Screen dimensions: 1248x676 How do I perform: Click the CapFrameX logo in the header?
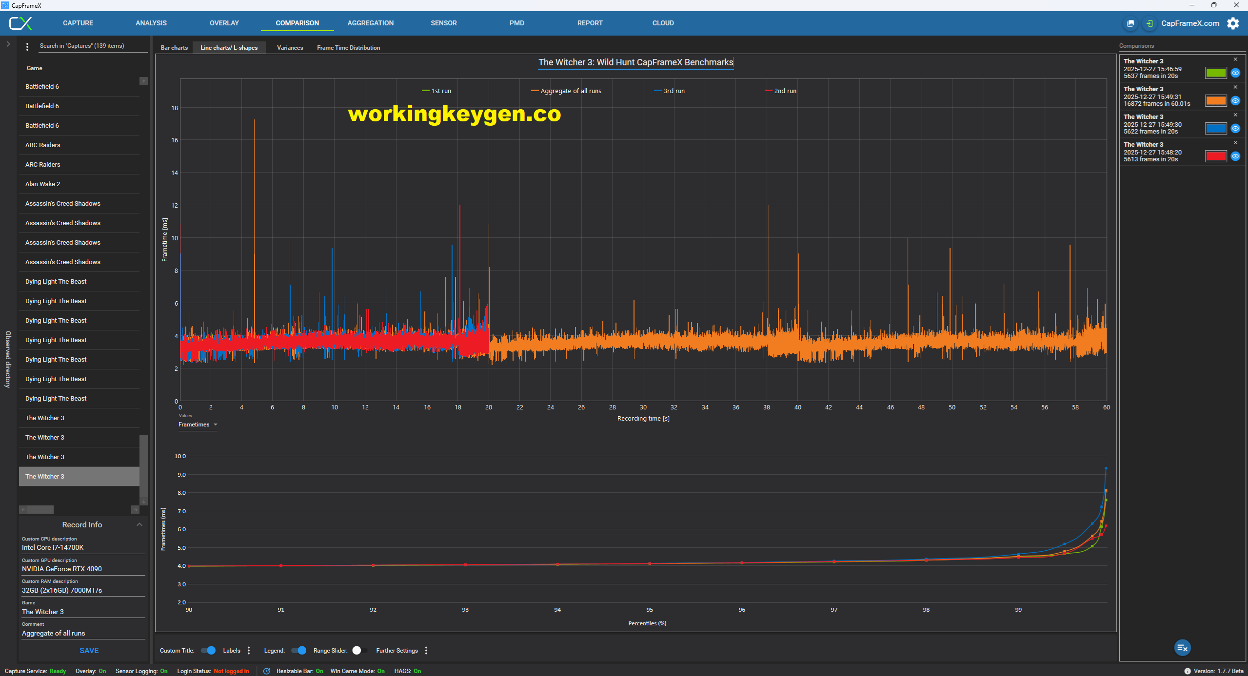[x=20, y=23]
